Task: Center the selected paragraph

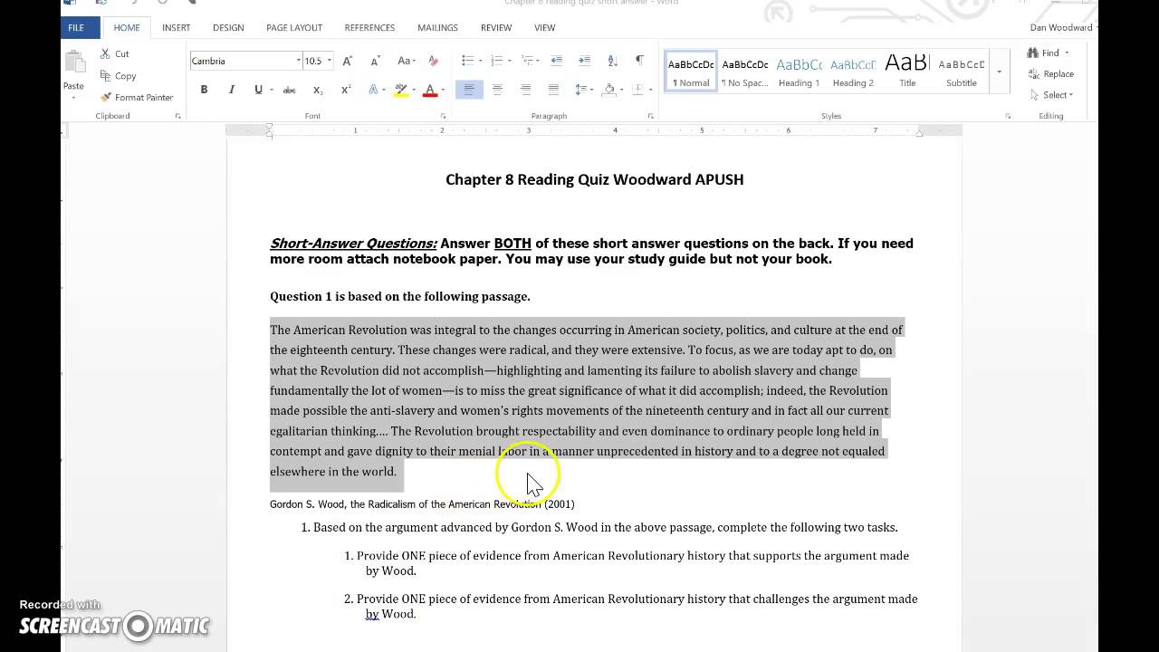Action: (497, 90)
